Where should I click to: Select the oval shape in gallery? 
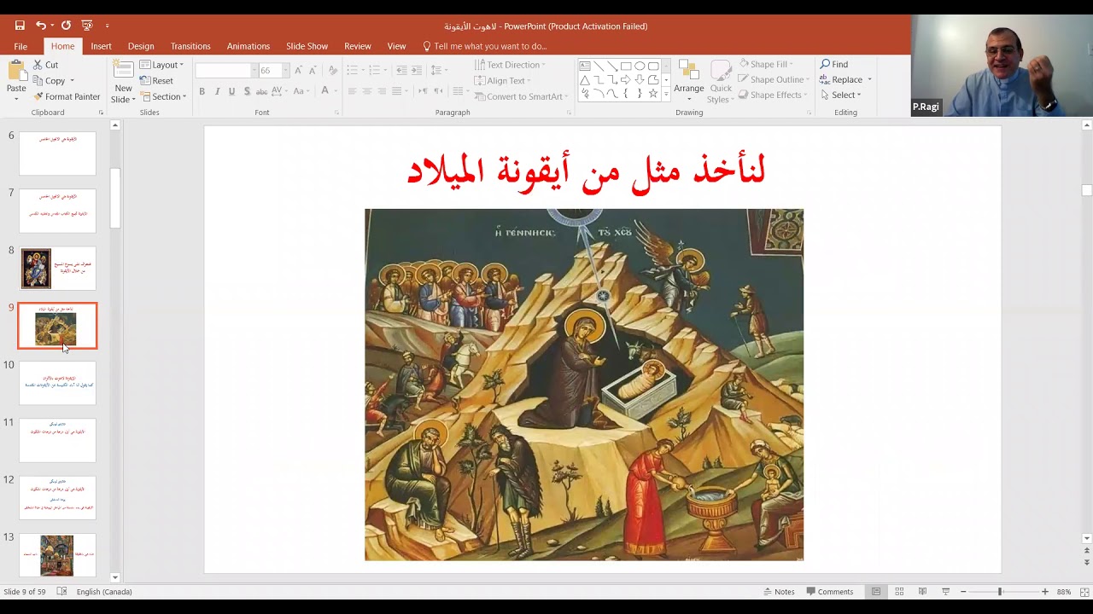(640, 66)
